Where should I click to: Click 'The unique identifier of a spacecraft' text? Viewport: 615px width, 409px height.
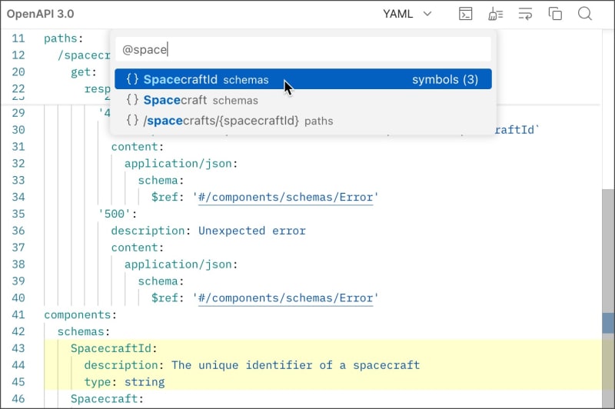pyautogui.click(x=296, y=365)
